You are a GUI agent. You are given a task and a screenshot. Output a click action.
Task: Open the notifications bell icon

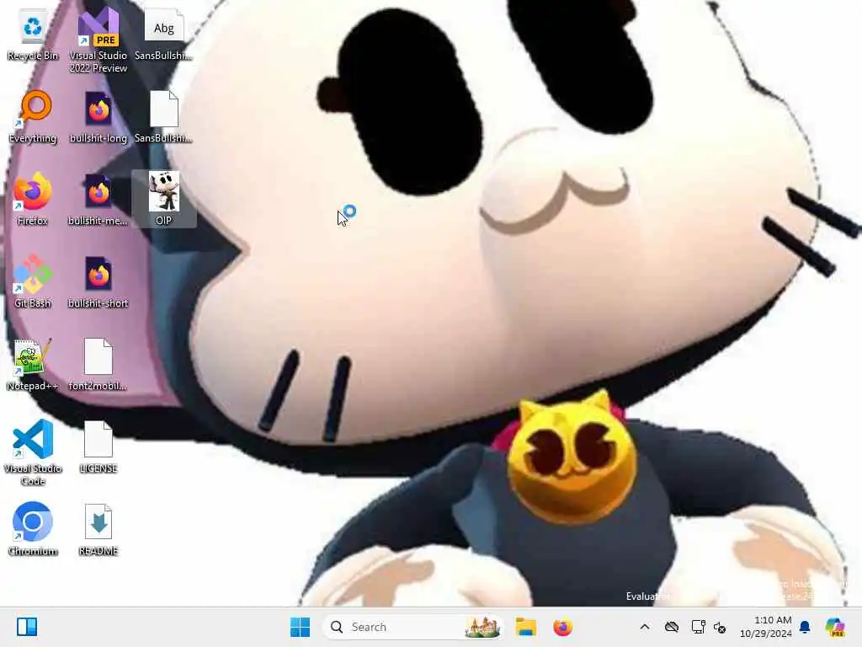[805, 627]
